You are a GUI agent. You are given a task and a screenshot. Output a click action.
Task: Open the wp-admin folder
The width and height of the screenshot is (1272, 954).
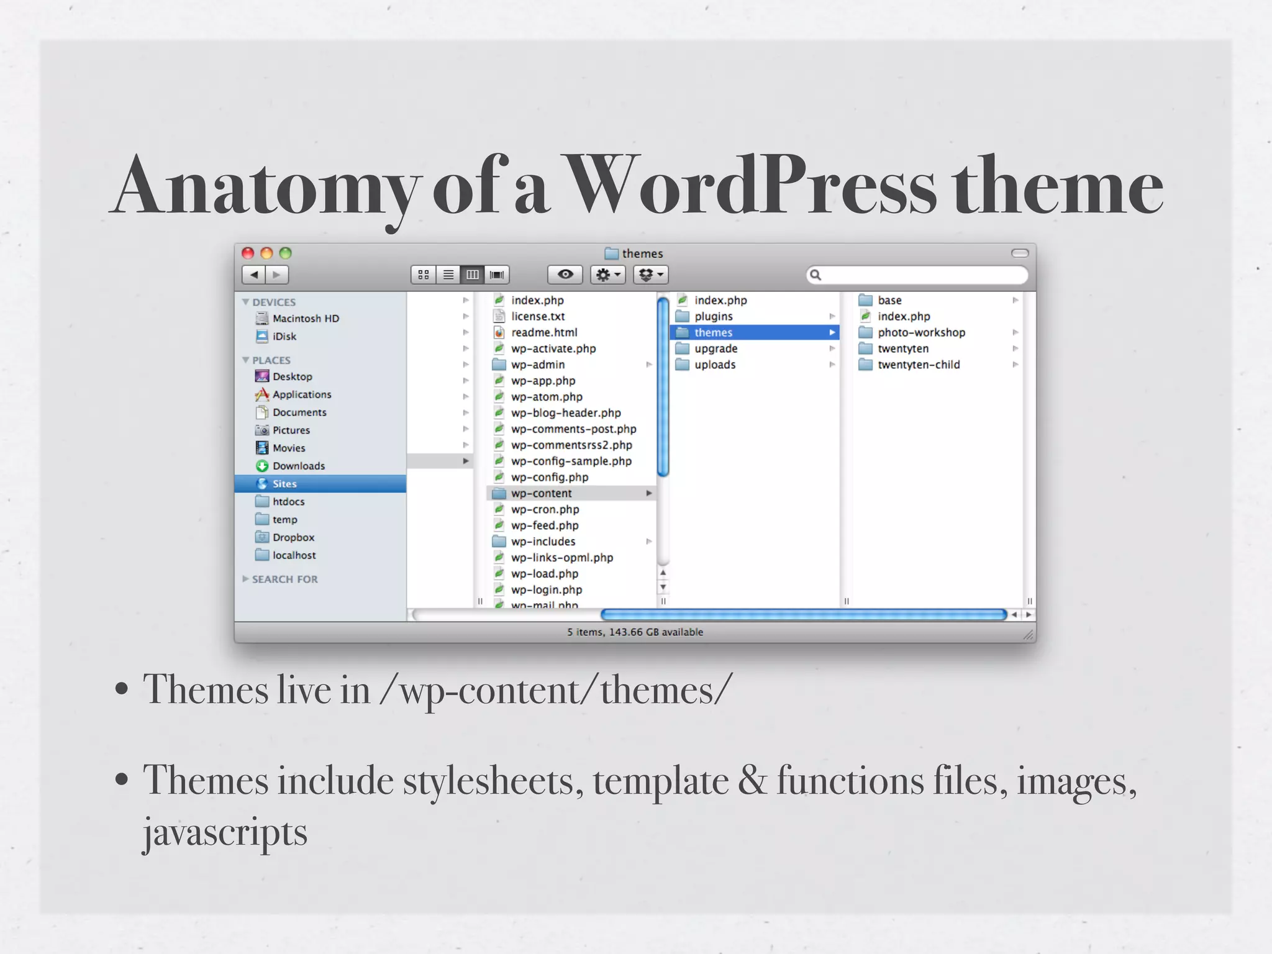(x=529, y=365)
